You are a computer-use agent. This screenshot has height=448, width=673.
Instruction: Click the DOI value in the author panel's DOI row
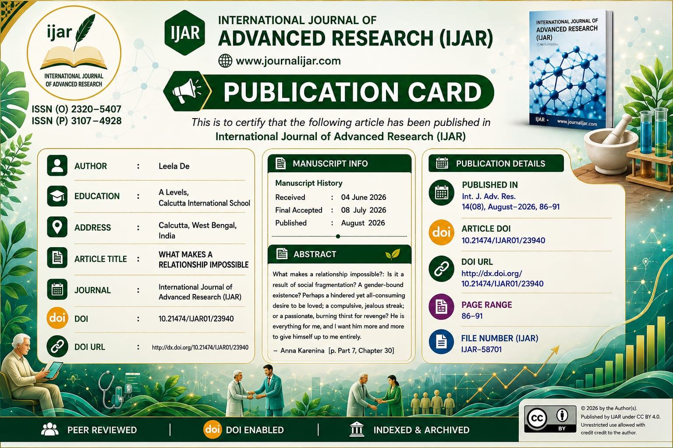click(x=196, y=318)
